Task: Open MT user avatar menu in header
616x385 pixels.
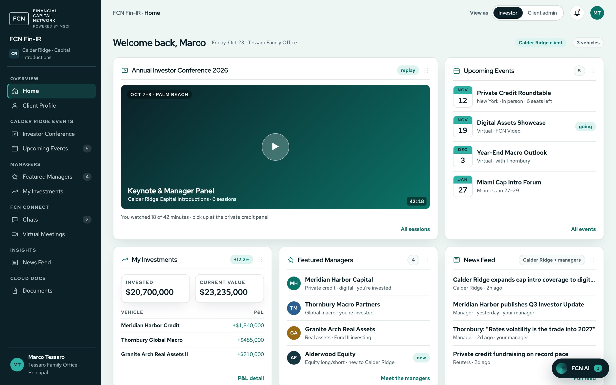Action: point(597,13)
